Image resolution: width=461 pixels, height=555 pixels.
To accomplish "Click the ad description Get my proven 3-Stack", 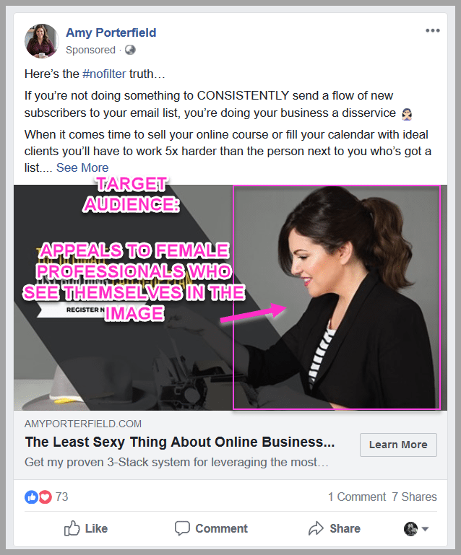I will (176, 463).
